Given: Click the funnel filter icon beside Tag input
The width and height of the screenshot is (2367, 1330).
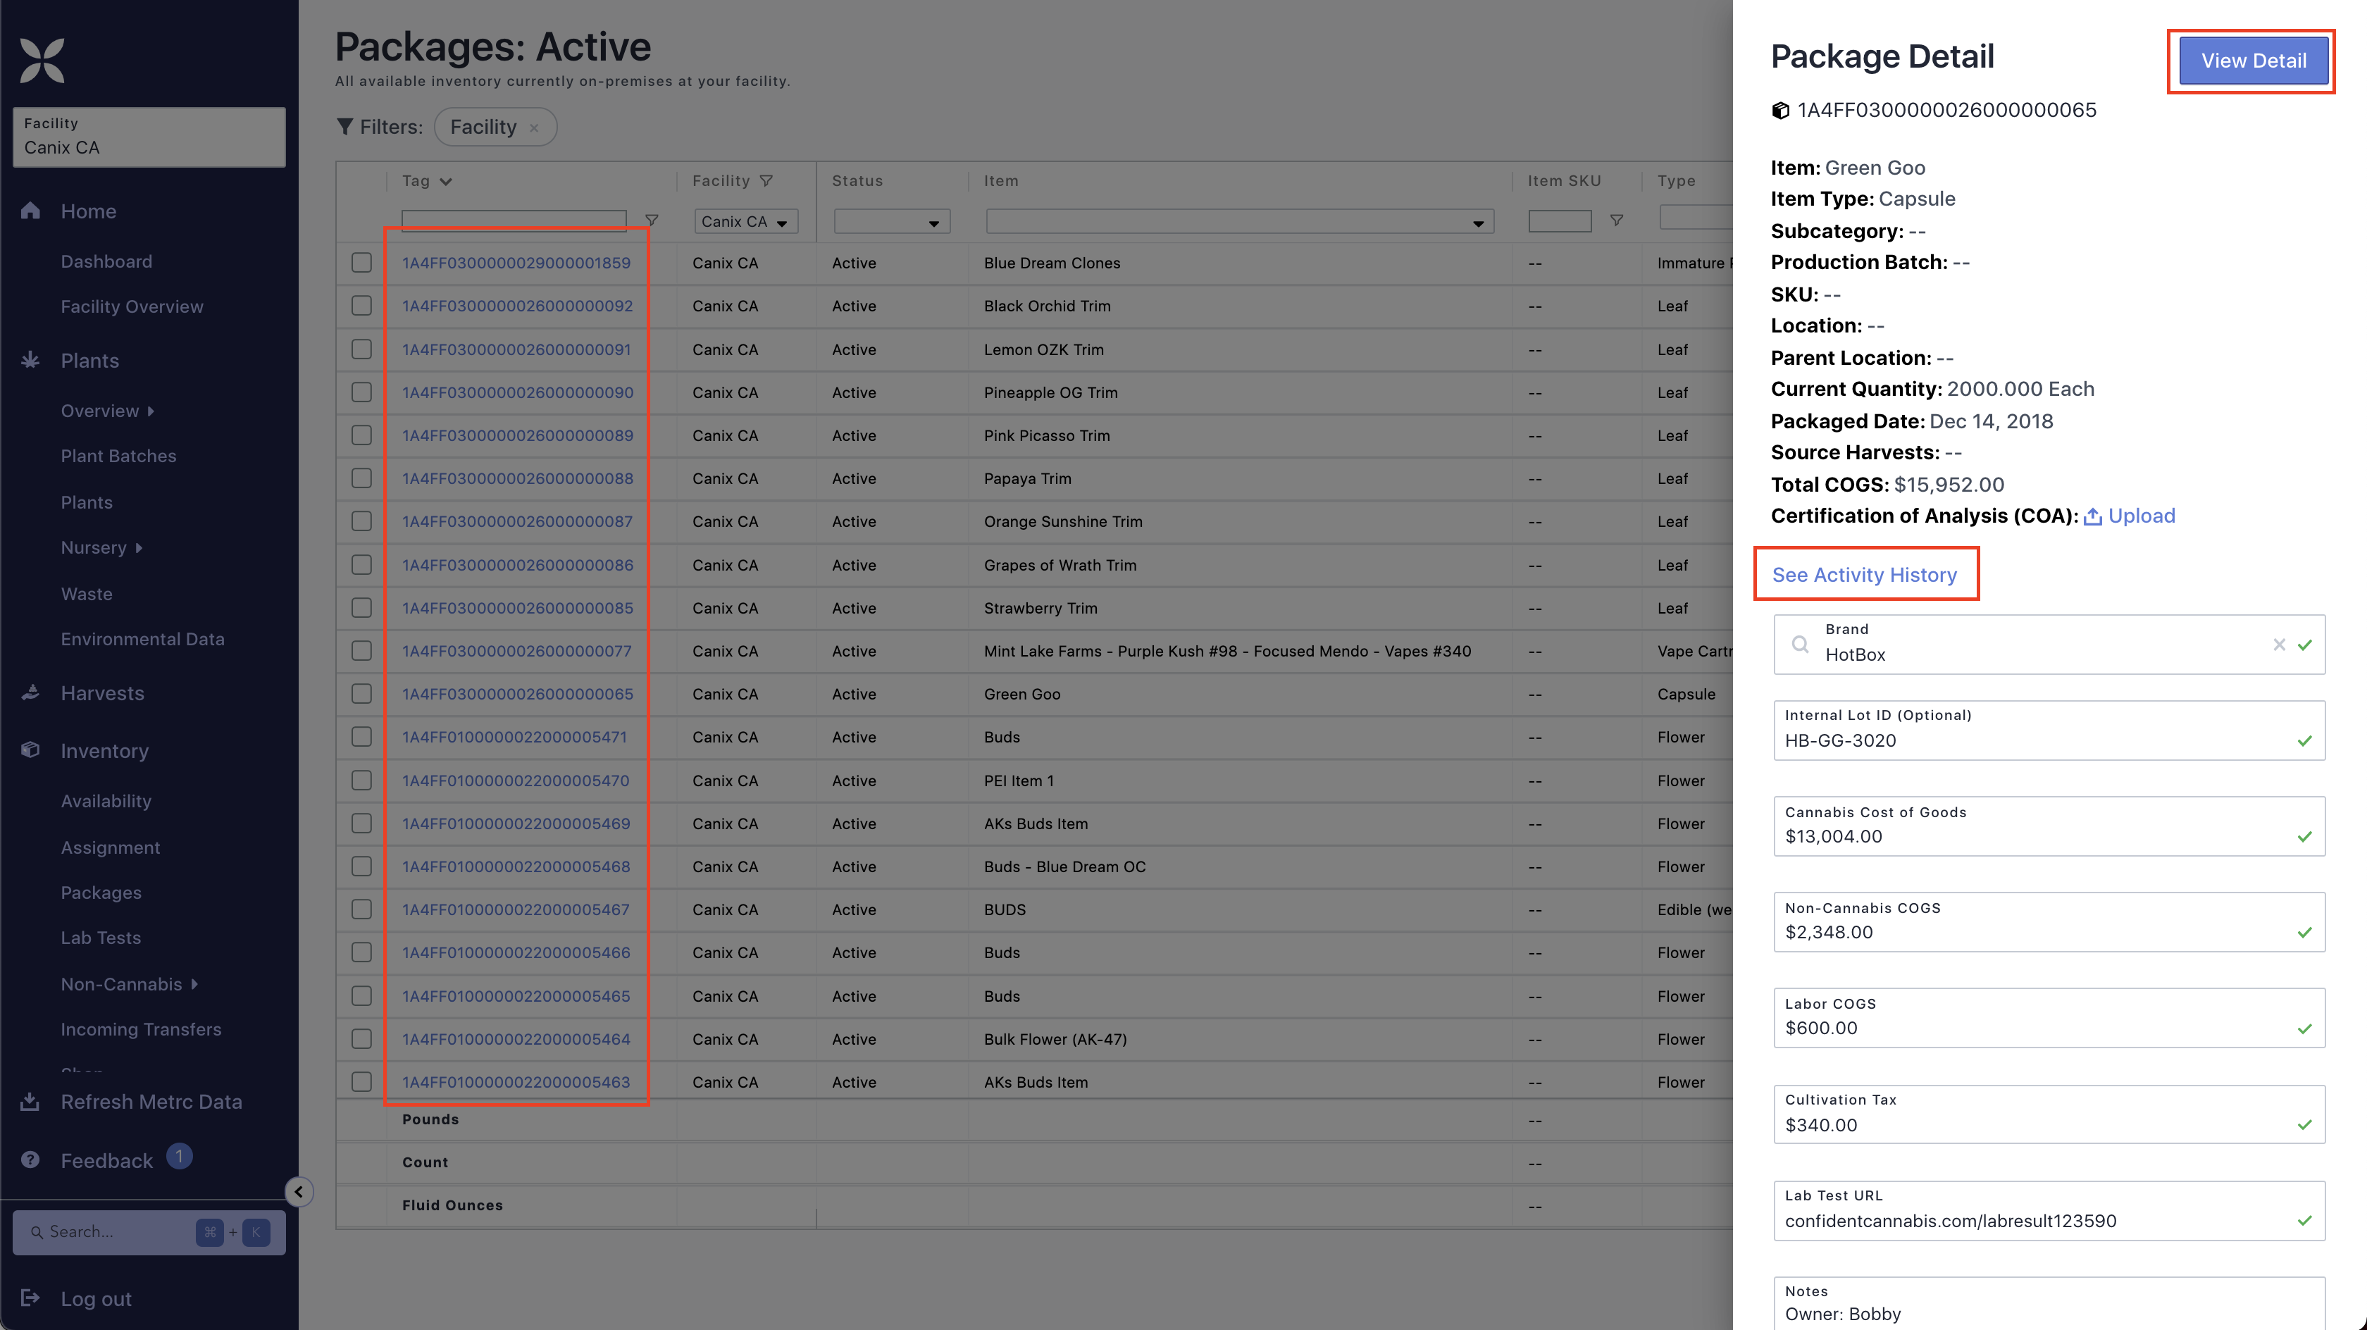Looking at the screenshot, I should coord(652,220).
